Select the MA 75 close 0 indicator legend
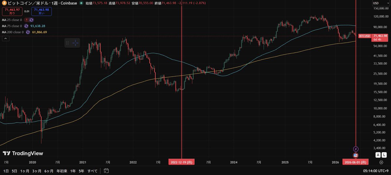Viewport: 391px width, 175px height. (x=12, y=26)
